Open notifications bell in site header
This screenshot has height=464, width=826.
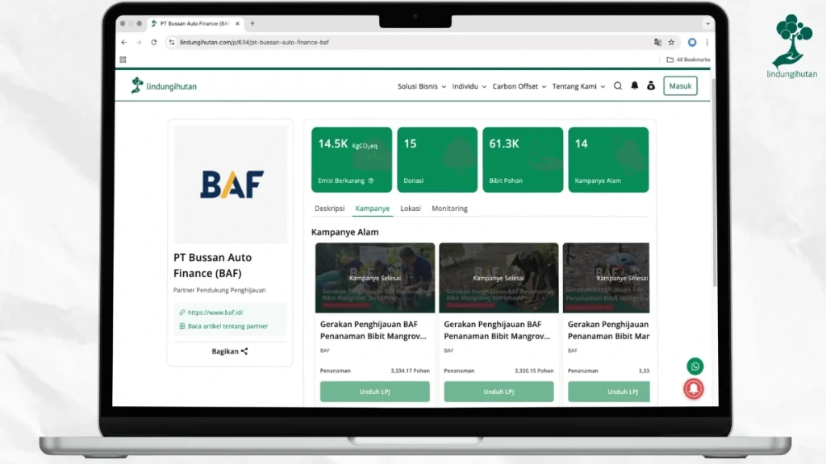pyautogui.click(x=634, y=85)
